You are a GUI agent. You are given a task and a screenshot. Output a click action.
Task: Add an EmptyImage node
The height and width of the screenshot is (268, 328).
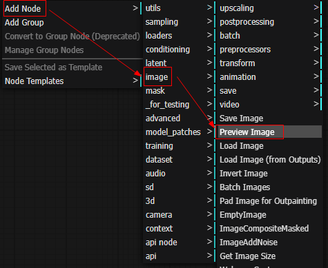coord(270,215)
